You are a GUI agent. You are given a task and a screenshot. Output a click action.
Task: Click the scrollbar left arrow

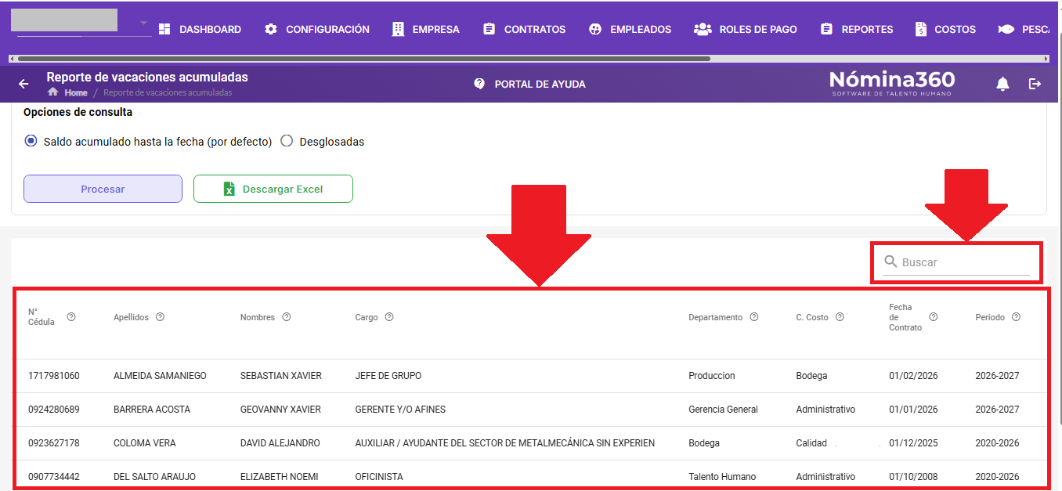coord(12,59)
